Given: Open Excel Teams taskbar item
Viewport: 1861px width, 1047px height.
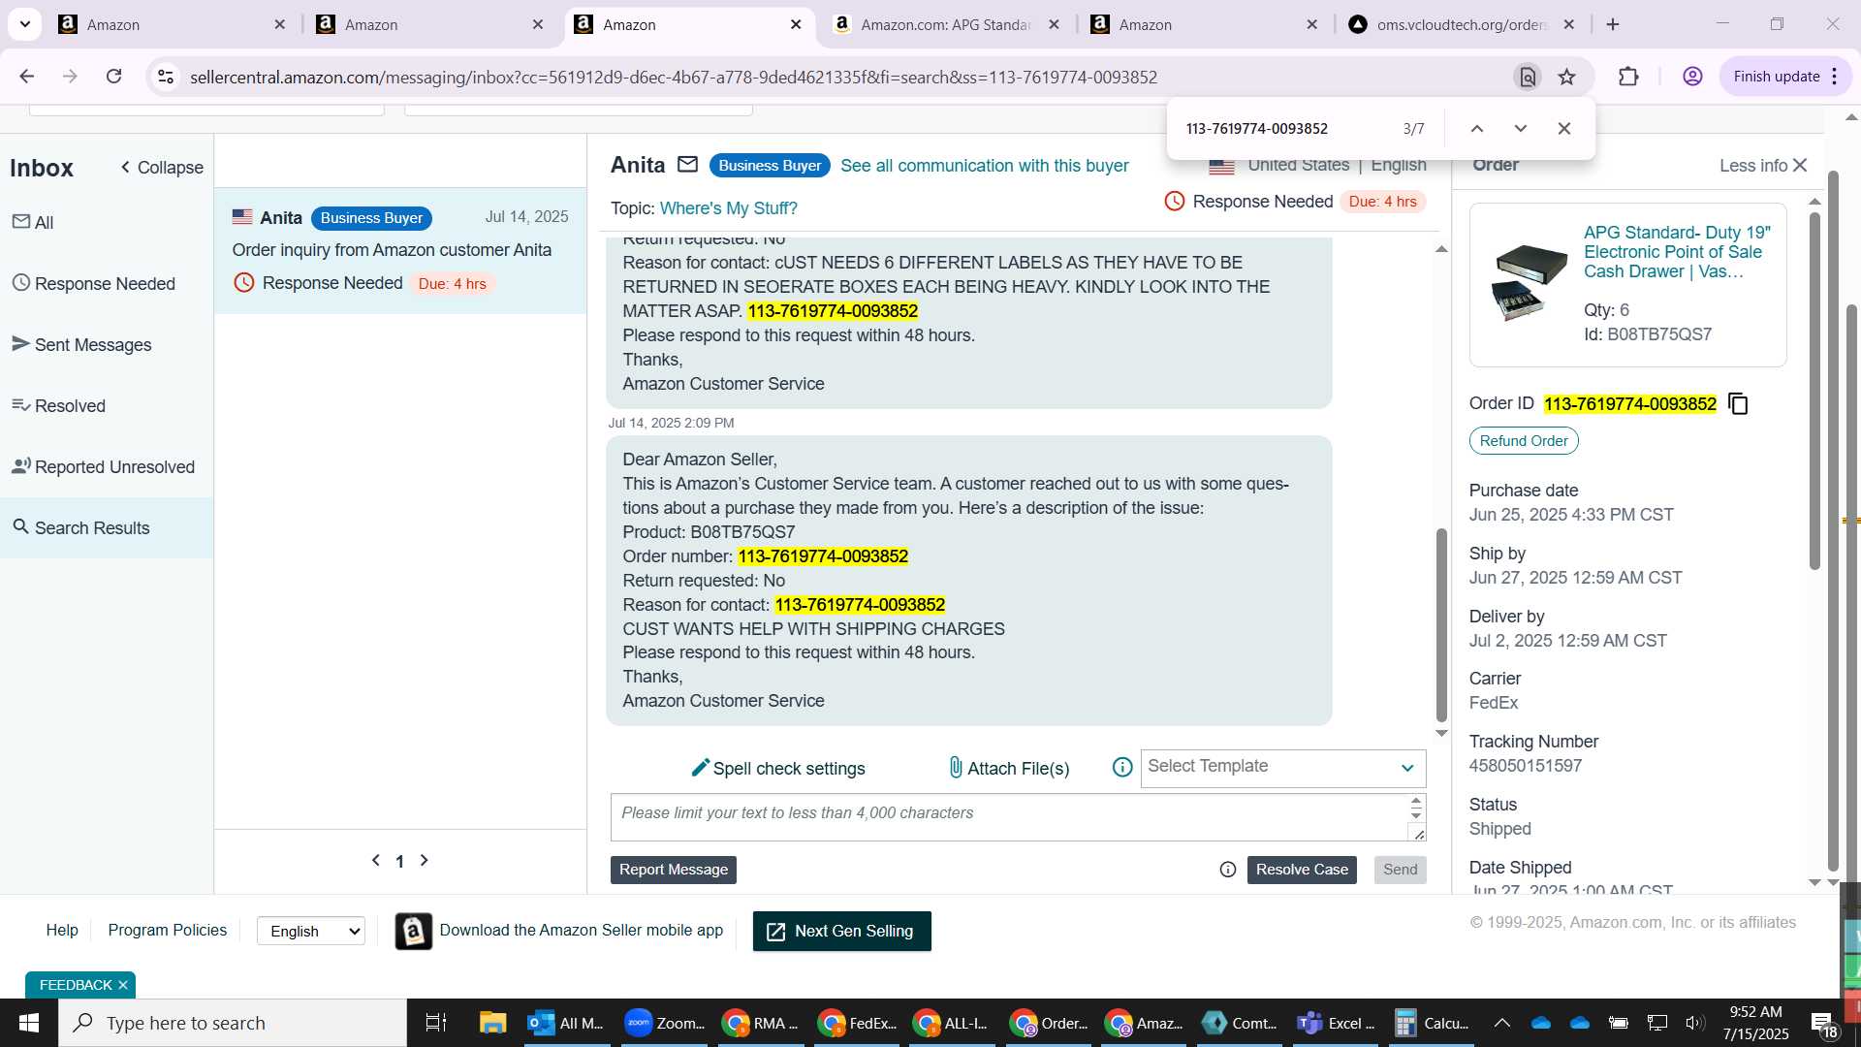Looking at the screenshot, I should 1337,1023.
